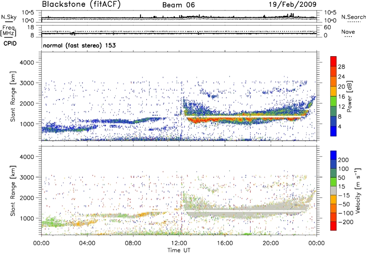Click the '12:00' time tick label
This screenshot has width=366, height=253.
coord(179,243)
